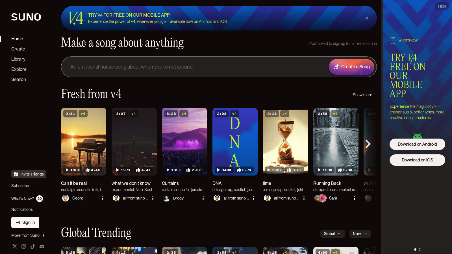The width and height of the screenshot is (452, 254).
Task: Open Suno's Instagram icon
Action: (x=24, y=246)
